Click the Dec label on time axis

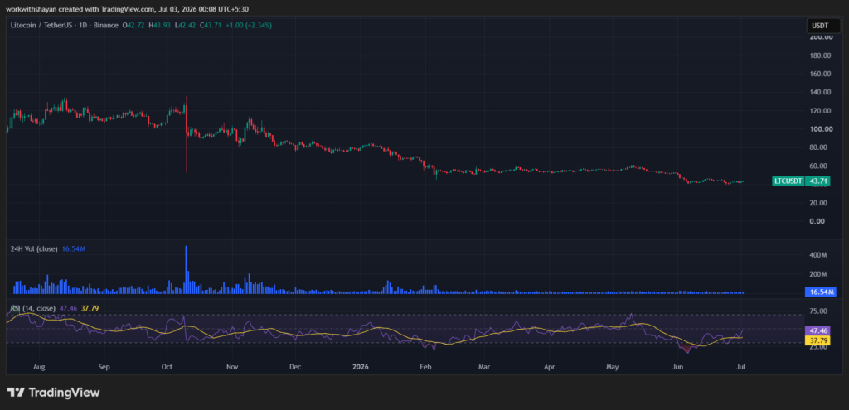pyautogui.click(x=295, y=367)
